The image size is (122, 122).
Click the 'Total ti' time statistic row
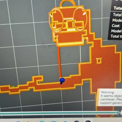pos(116,36)
